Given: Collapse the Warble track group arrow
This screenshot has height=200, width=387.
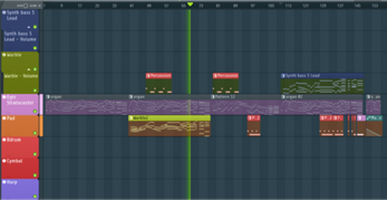Looking at the screenshot, I should pos(29,69).
